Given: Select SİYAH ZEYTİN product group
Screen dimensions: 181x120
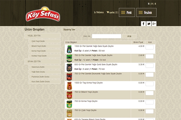Looking at the screenshot, I should click(x=42, y=61).
